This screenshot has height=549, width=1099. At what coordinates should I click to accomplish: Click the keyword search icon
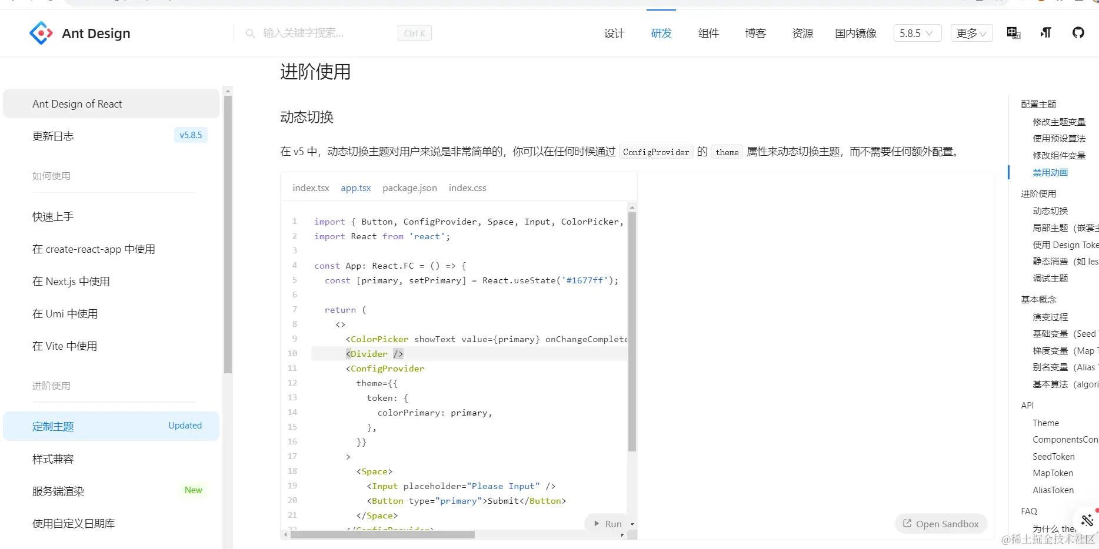pos(251,33)
